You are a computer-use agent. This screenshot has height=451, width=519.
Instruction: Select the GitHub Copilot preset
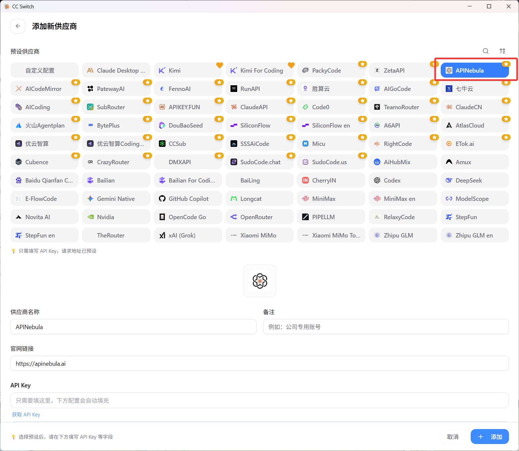(x=188, y=199)
